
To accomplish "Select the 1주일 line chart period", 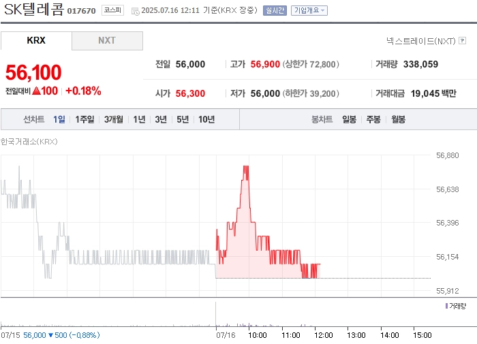I will point(84,119).
